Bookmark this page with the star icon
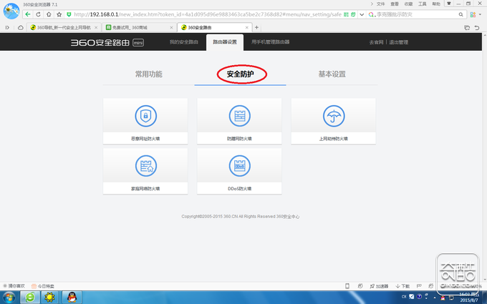This screenshot has height=304, width=487. coord(59,14)
